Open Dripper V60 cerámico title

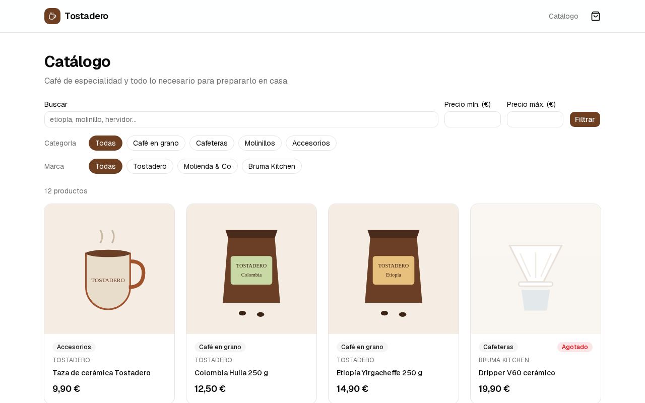click(x=517, y=373)
